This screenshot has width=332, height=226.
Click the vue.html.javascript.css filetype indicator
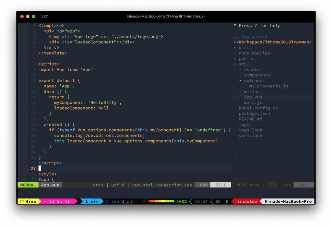[162, 185]
